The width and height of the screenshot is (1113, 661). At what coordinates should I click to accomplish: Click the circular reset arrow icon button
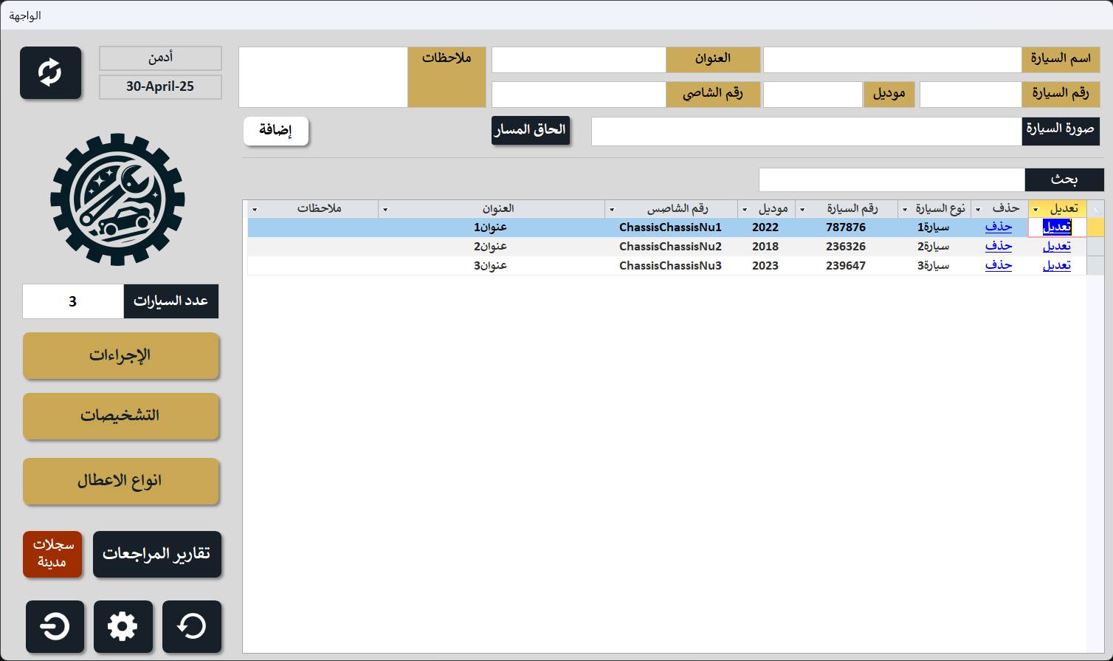(x=191, y=626)
